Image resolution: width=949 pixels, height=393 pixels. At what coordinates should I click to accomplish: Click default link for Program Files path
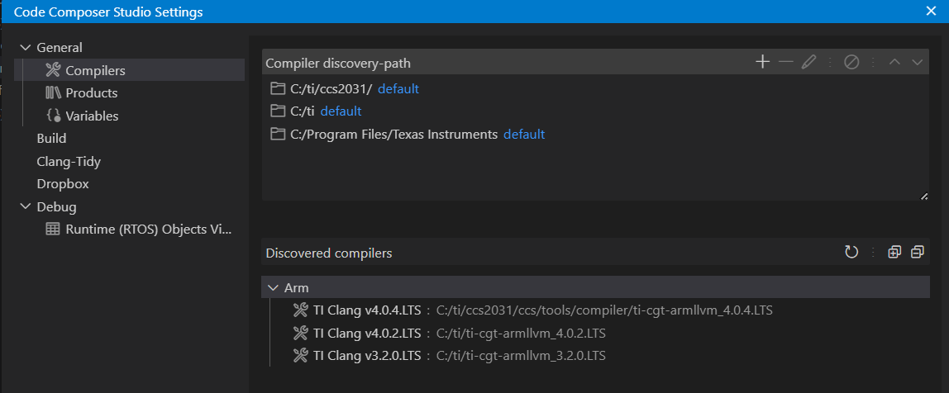(524, 134)
